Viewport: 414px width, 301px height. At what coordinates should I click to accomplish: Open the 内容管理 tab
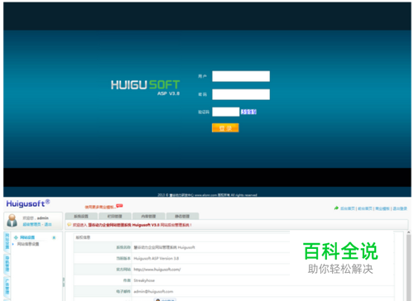(148, 216)
